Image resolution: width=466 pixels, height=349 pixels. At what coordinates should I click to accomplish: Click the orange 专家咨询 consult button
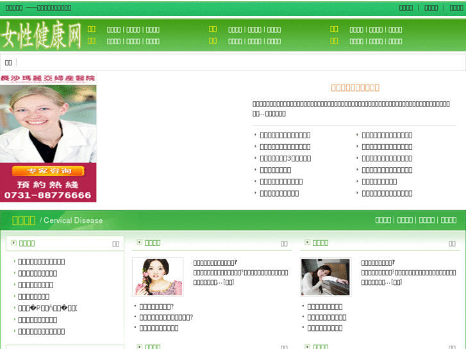coord(48,171)
